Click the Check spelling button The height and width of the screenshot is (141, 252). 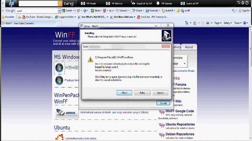[x=138, y=11]
